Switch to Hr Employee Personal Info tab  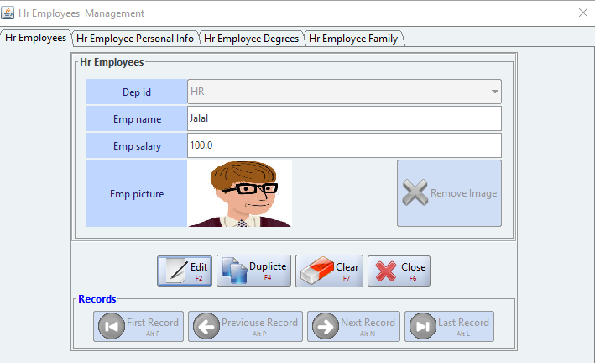pyautogui.click(x=136, y=39)
